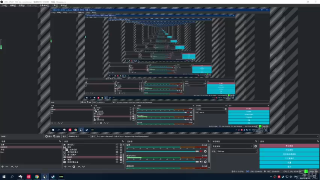Unmute the first mixer channel red speaker
Viewport: 320px width, 180px height.
pyautogui.click(x=201, y=152)
